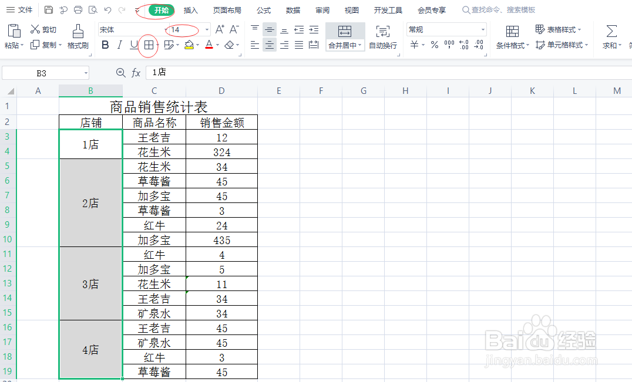The image size is (632, 382).
Task: Click the Paste clipboard icon
Action: (x=14, y=31)
